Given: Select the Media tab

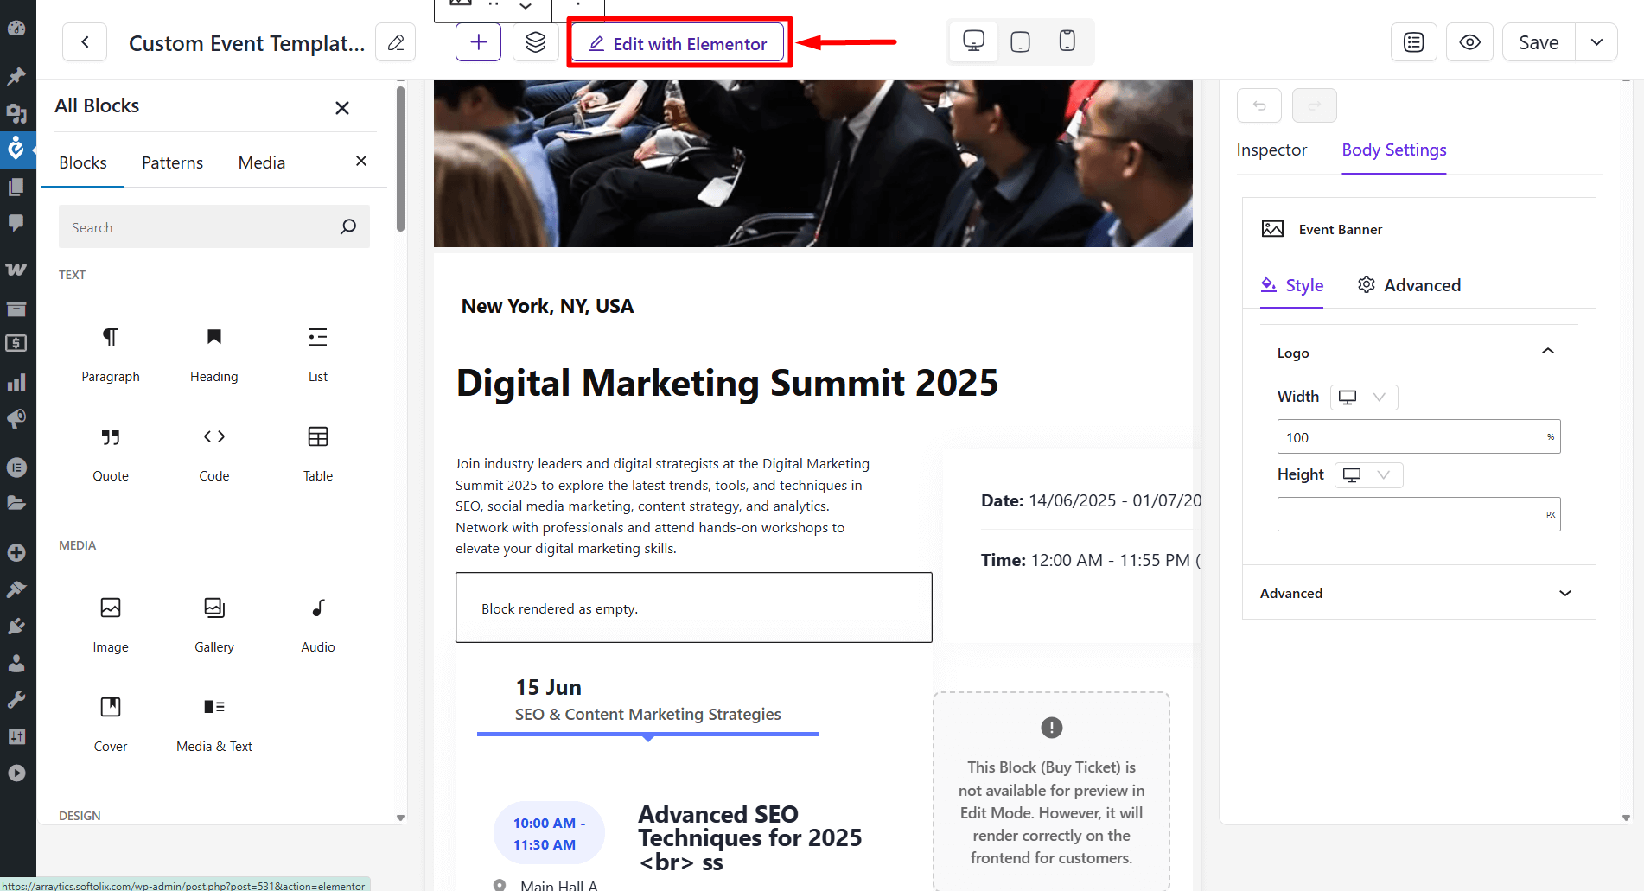Looking at the screenshot, I should coord(262,162).
